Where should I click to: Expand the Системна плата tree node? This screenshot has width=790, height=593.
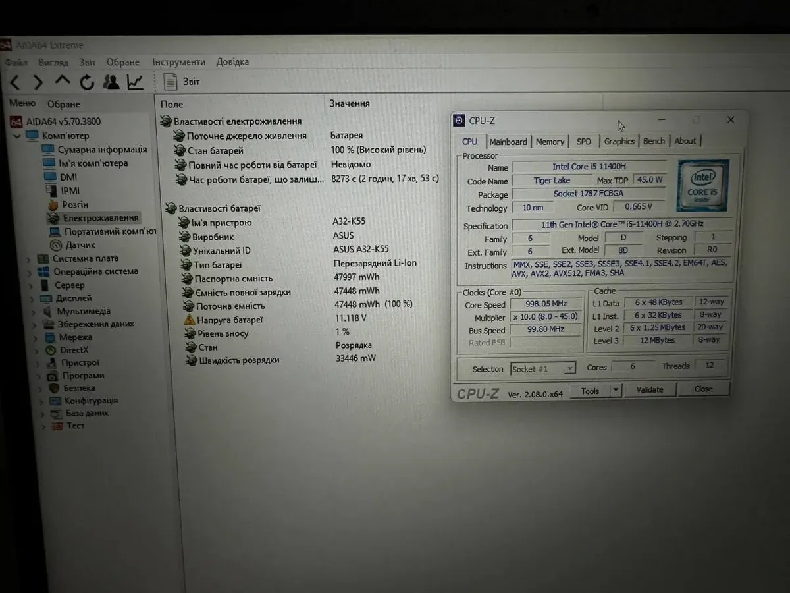[28, 259]
